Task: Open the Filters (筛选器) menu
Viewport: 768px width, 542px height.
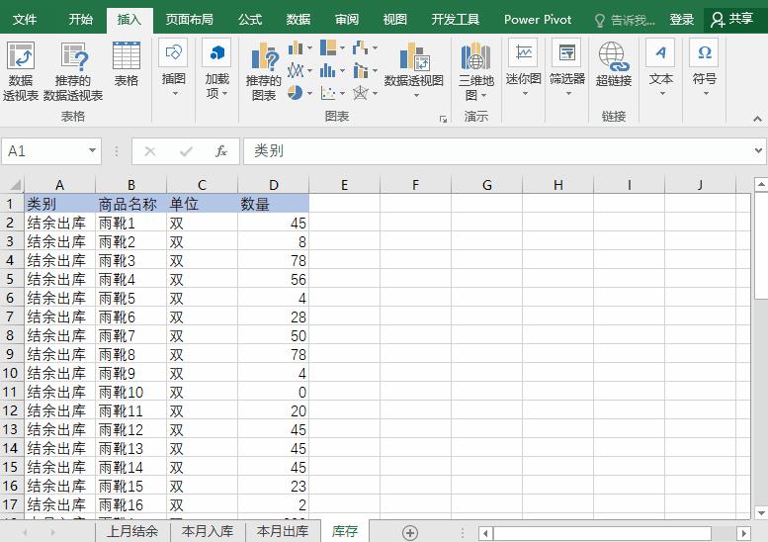Action: click(566, 68)
